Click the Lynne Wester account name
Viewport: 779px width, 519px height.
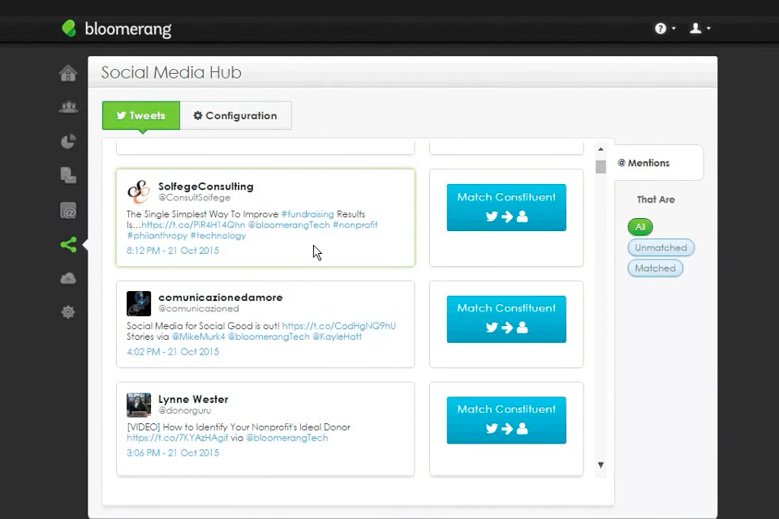click(x=193, y=399)
